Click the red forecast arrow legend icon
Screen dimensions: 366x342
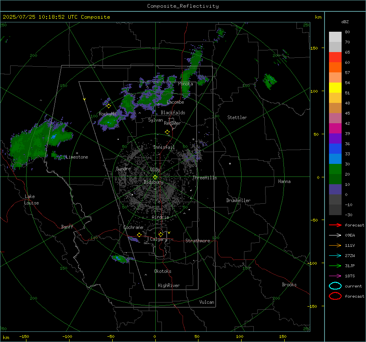click(335, 225)
